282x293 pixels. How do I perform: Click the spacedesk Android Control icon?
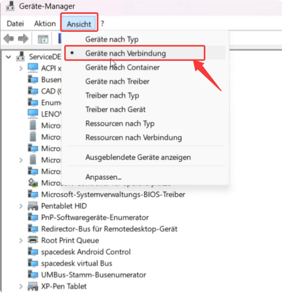tap(33, 251)
